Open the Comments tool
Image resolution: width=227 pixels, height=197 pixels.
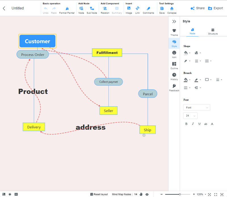tap(148, 10)
